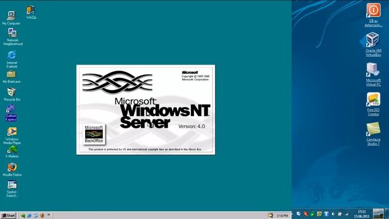Click the green K-Meleon quick launch icon
Screen dimensions: 389x219
click(23, 215)
